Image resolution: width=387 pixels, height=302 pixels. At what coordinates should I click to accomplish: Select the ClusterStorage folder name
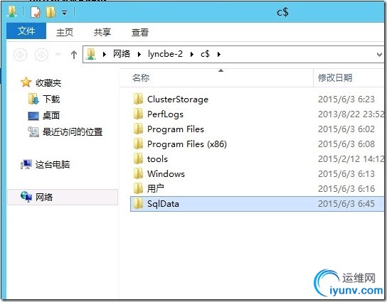(x=178, y=99)
